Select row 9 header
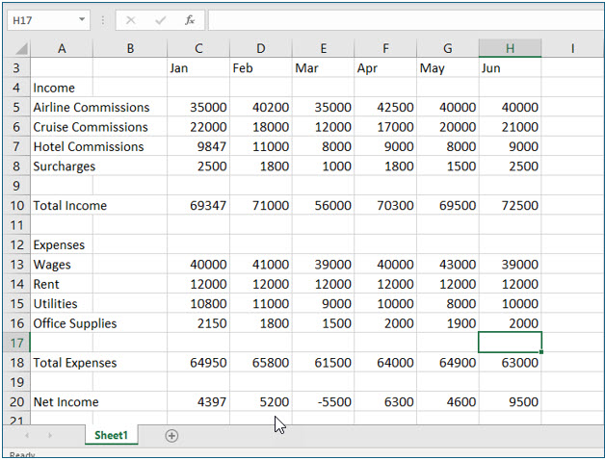 tap(16, 186)
